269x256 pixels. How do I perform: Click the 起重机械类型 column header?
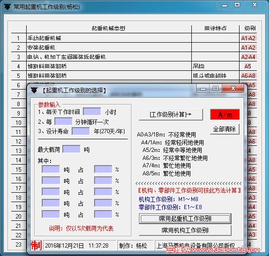pyautogui.click(x=109, y=28)
